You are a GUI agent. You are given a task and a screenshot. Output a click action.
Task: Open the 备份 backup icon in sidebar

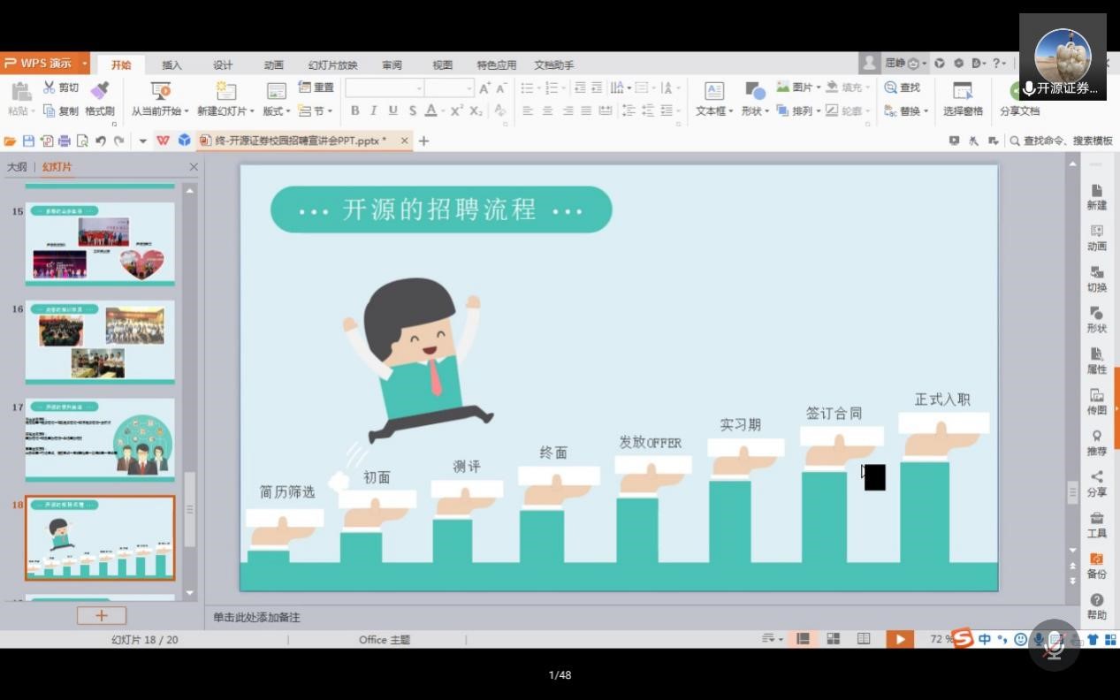[x=1096, y=565]
